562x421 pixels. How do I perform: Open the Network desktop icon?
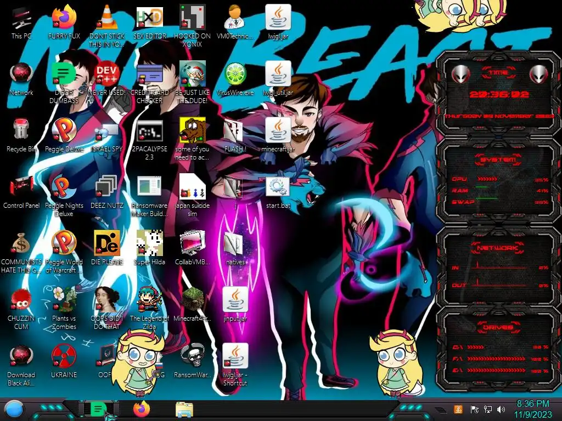[21, 74]
